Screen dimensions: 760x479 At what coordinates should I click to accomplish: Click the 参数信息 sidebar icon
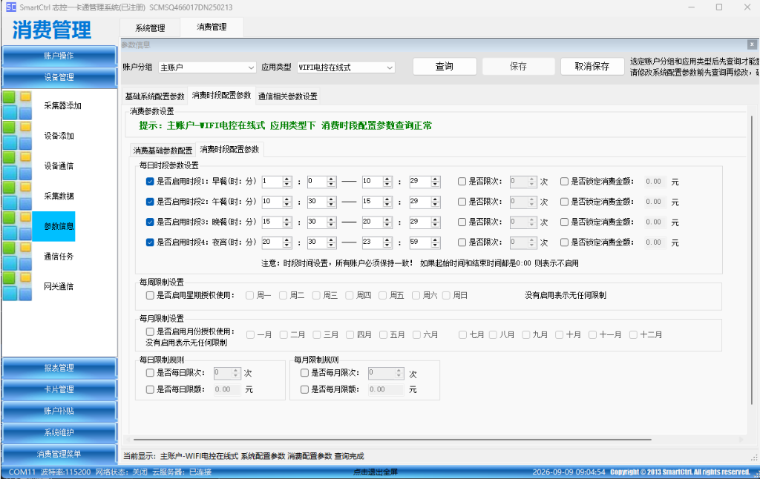tap(18, 225)
